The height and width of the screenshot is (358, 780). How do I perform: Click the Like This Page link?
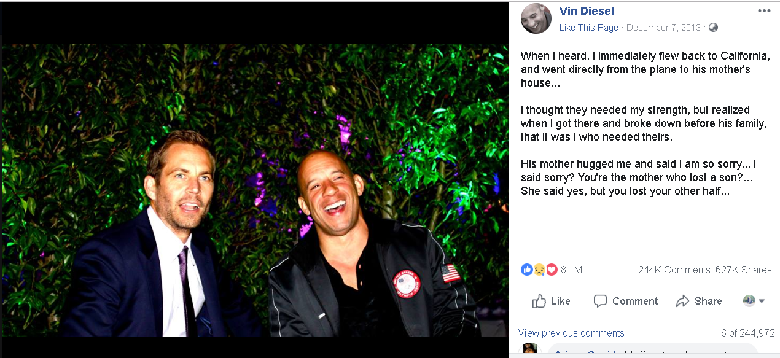tap(588, 28)
